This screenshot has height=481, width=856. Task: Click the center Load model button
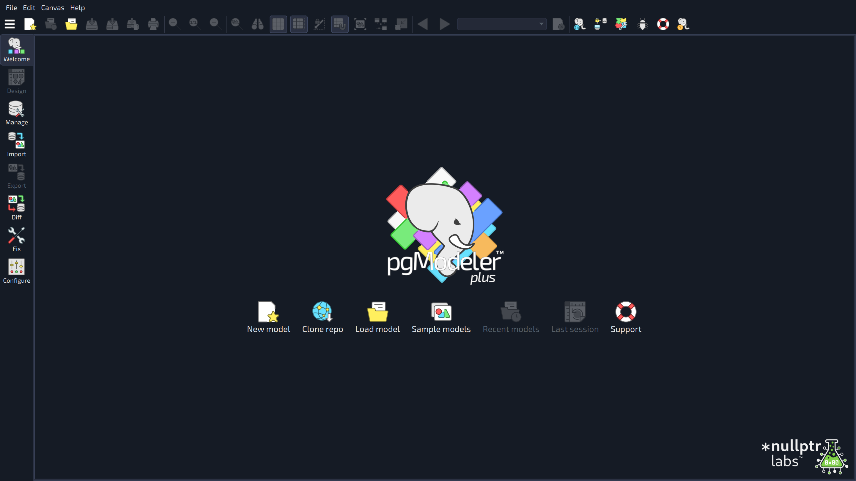coord(377,317)
